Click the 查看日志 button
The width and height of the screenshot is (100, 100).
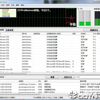(68, 77)
